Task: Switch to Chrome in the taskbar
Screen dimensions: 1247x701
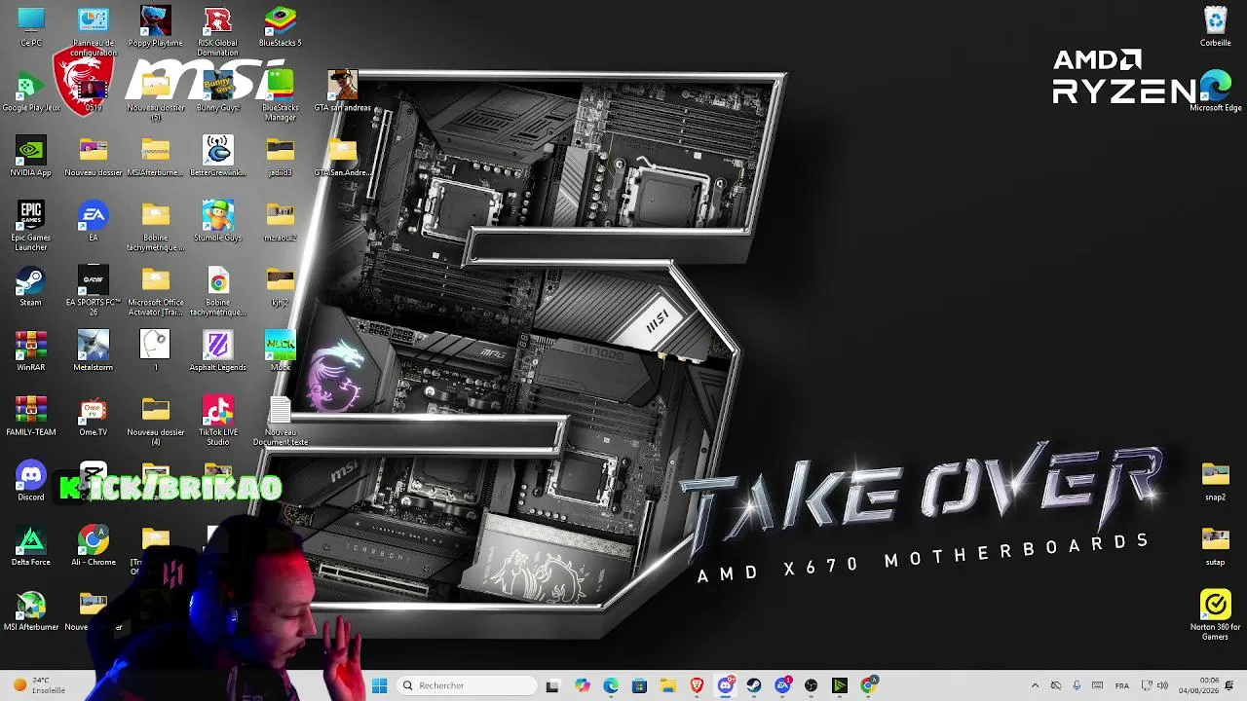Action: click(x=868, y=685)
